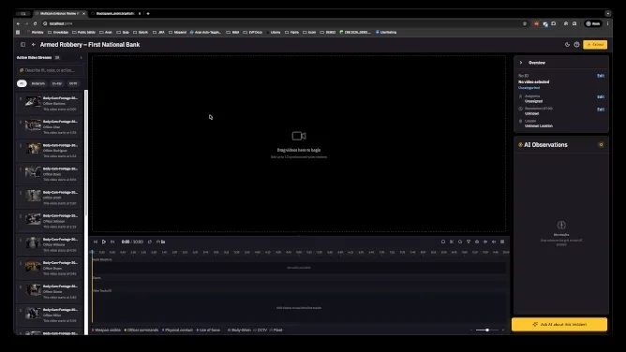
Task: Click the square marker icon in the timeline toolbar
Action: point(442,242)
